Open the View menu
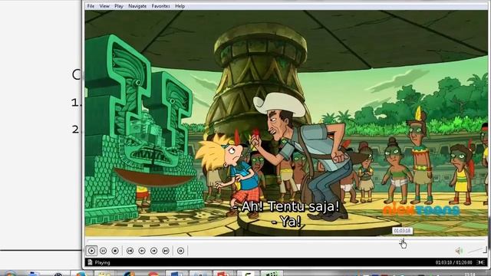 104,6
